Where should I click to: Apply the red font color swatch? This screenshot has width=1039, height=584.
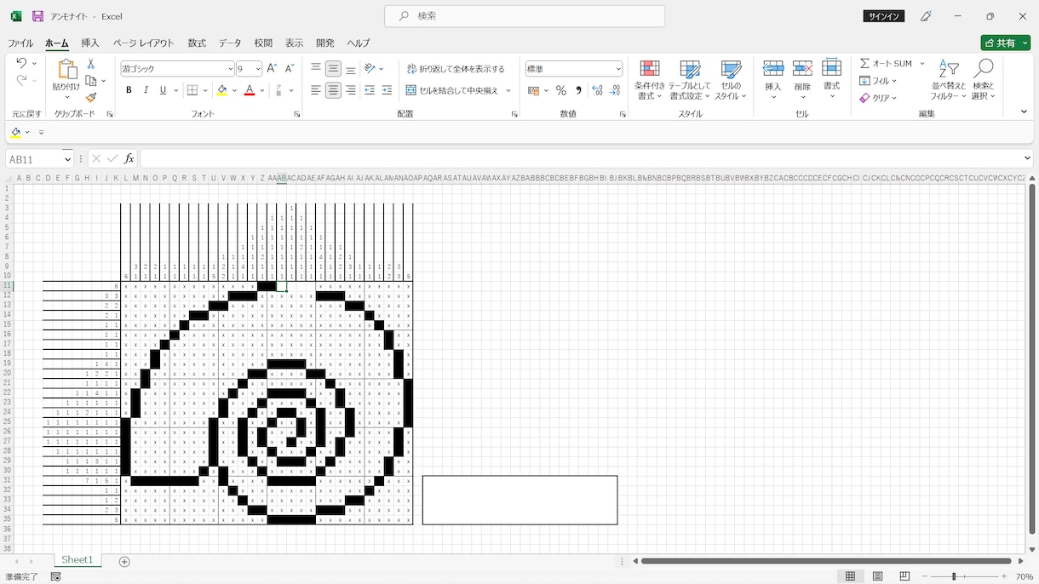tap(250, 90)
